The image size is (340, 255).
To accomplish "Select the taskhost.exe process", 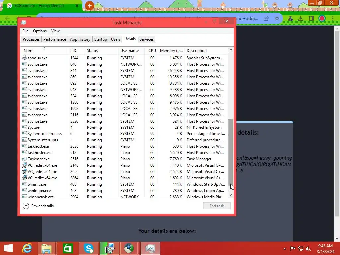I will click(125, 146).
